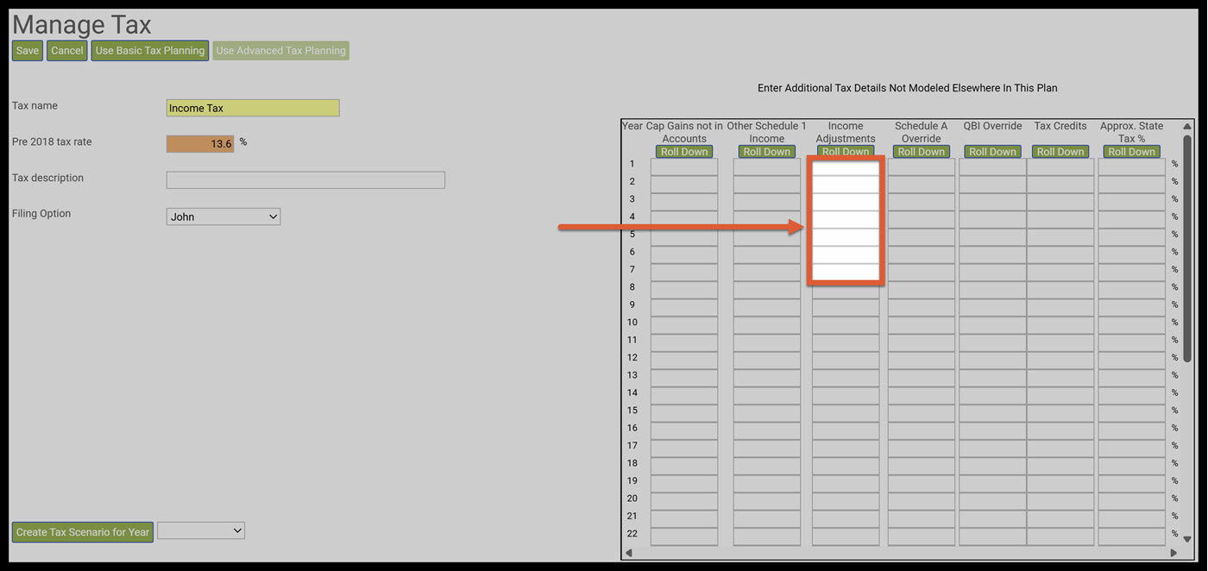The image size is (1208, 571).
Task: Click year 1 Income Adjustments cell
Action: [846, 167]
